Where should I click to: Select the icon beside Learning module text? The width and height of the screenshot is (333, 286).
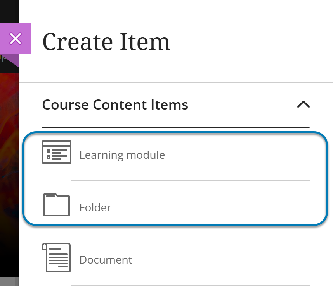57,152
